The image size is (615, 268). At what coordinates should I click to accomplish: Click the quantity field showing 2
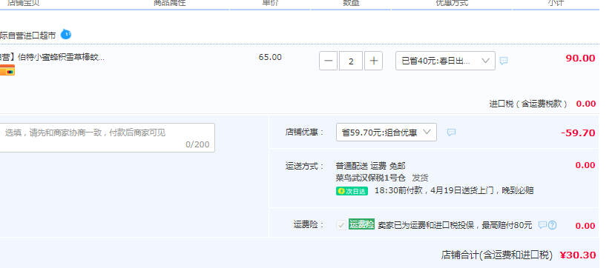point(351,61)
